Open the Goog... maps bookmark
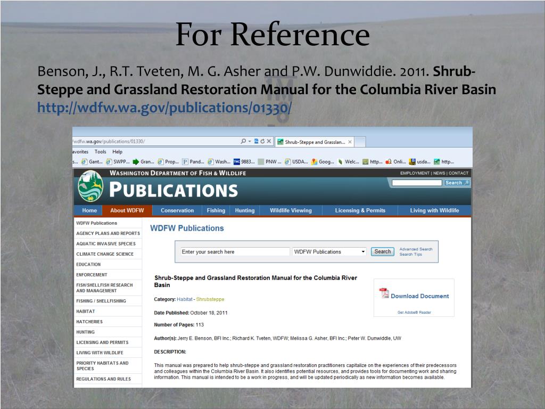This screenshot has height=409, width=545. tap(323, 162)
